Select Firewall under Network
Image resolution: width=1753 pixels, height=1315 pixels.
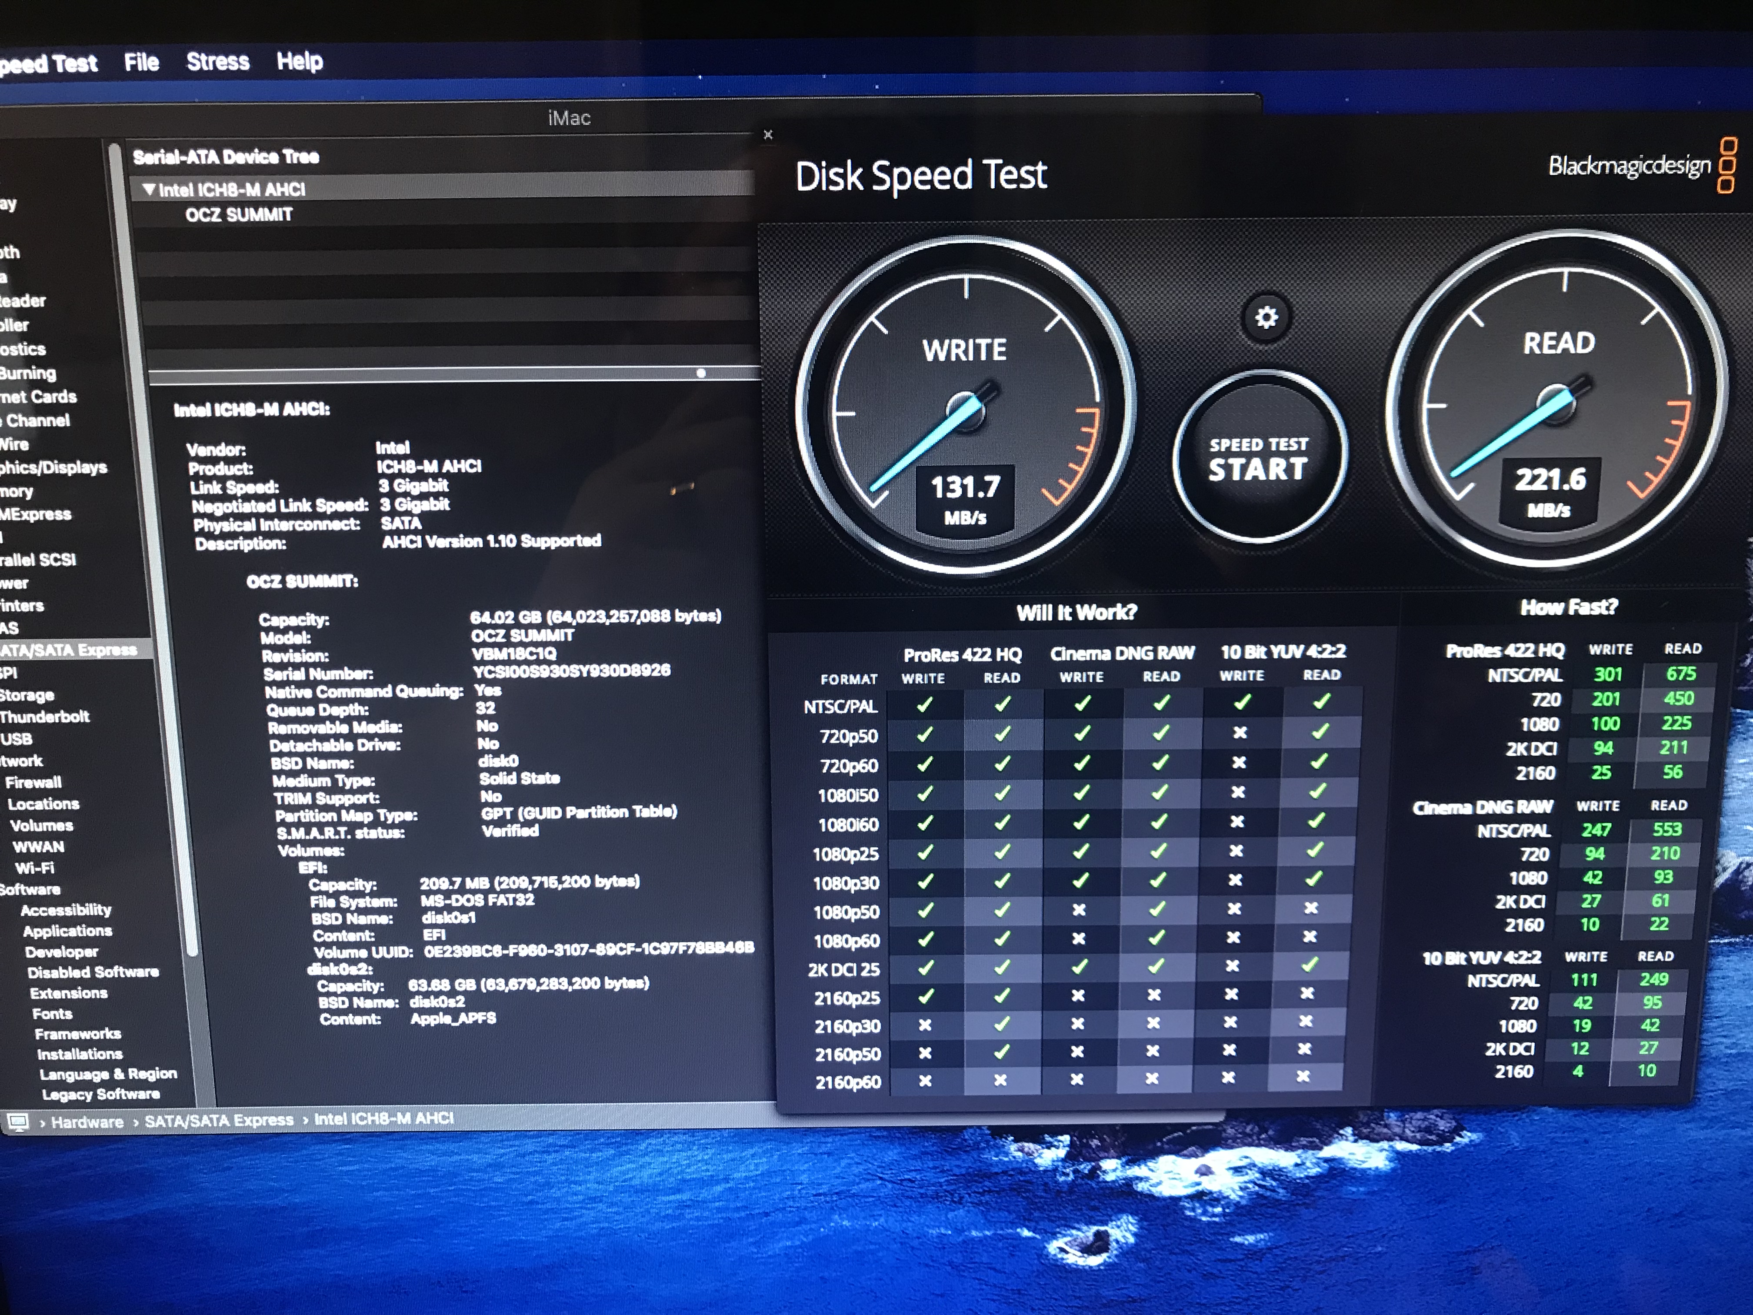33,782
